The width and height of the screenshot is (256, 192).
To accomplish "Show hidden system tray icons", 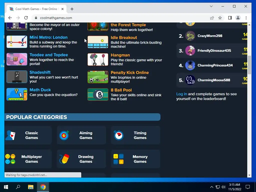I will click(x=211, y=187).
